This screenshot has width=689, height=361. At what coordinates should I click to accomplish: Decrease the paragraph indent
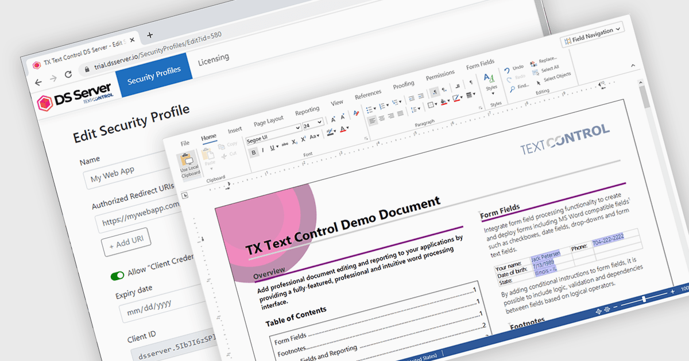click(x=411, y=97)
